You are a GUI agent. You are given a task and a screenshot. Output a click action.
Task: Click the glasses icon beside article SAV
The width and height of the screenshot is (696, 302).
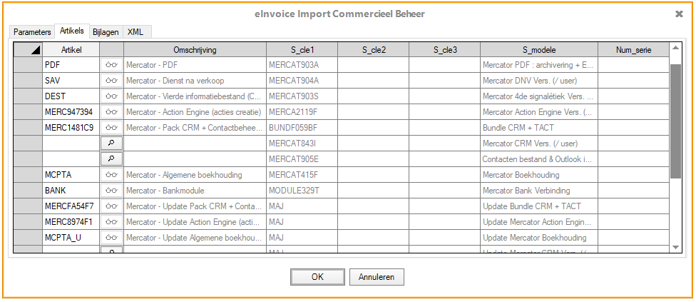pyautogui.click(x=111, y=81)
